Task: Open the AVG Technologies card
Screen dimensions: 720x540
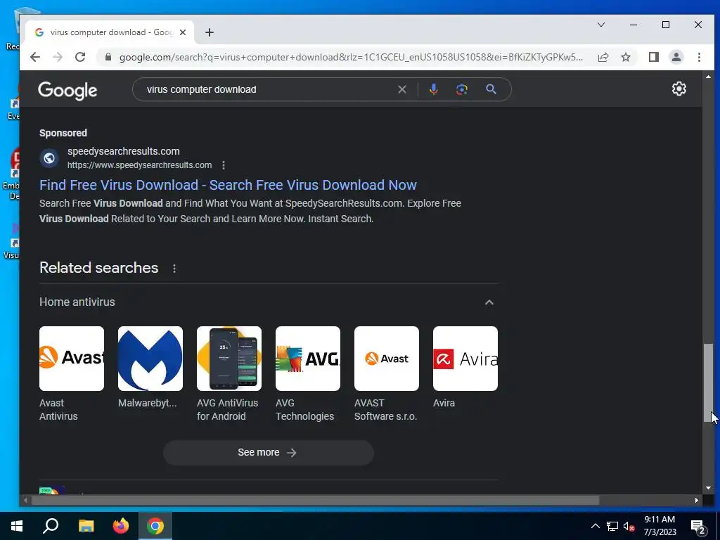Action: (x=308, y=374)
